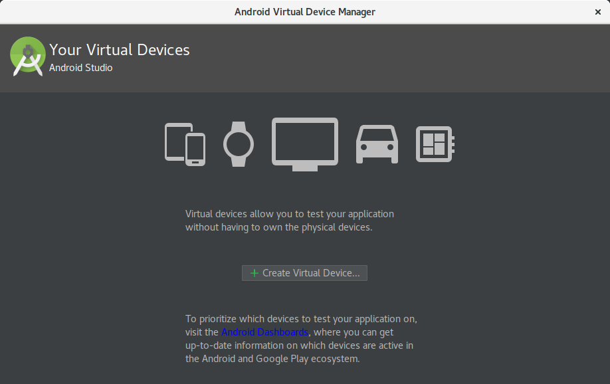Click the 'up-to-date information' paragraph line
The height and width of the screenshot is (384, 610).
pos(299,345)
